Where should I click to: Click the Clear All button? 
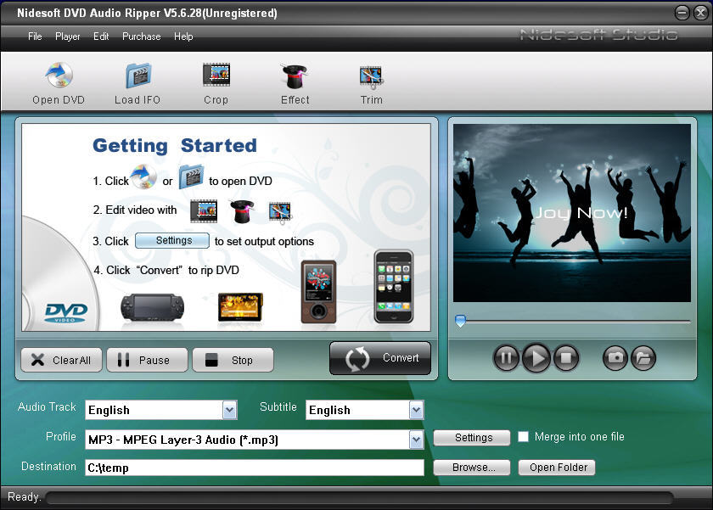[61, 361]
